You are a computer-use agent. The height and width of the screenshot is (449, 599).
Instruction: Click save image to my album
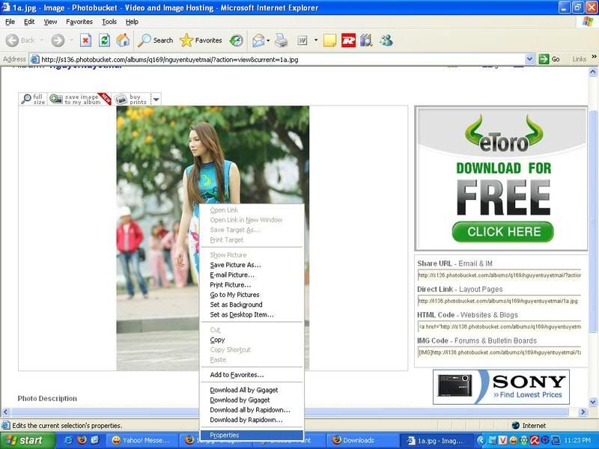coord(79,100)
